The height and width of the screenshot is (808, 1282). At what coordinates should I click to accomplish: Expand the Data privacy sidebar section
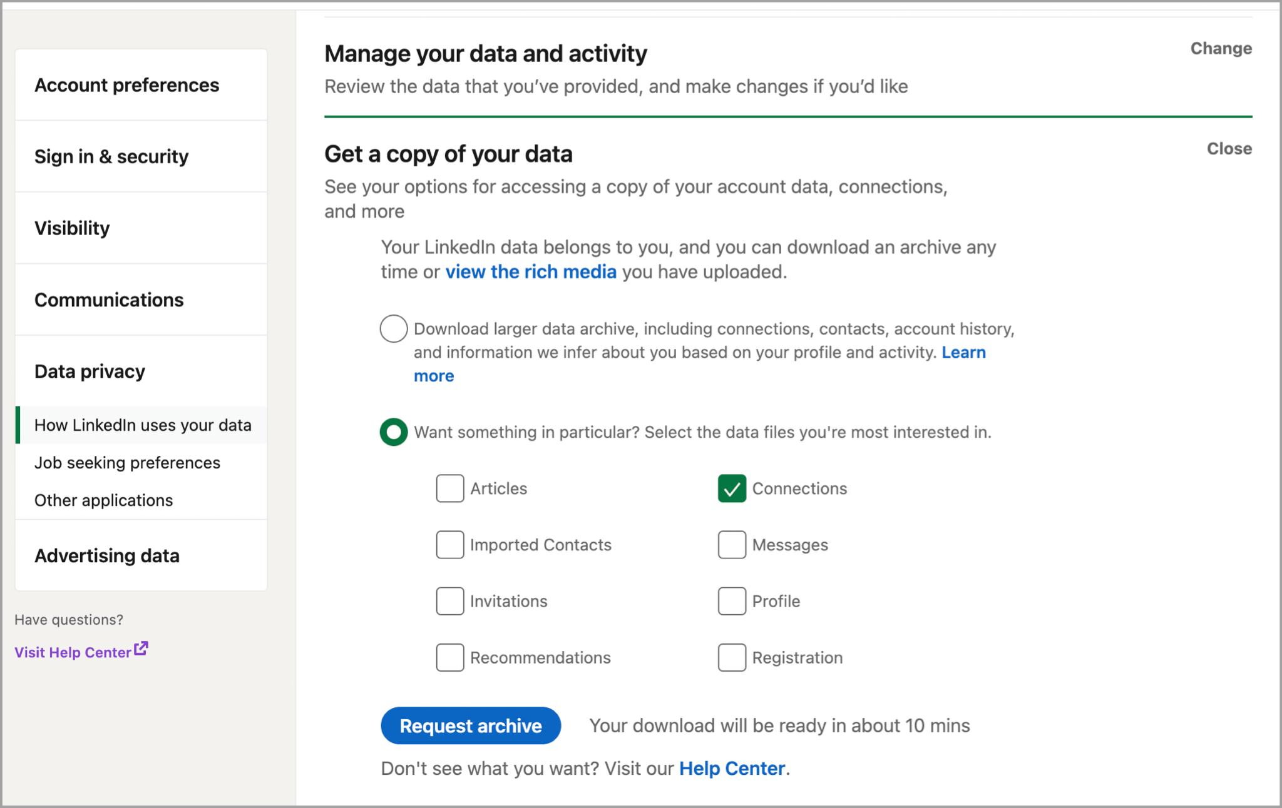pos(90,371)
